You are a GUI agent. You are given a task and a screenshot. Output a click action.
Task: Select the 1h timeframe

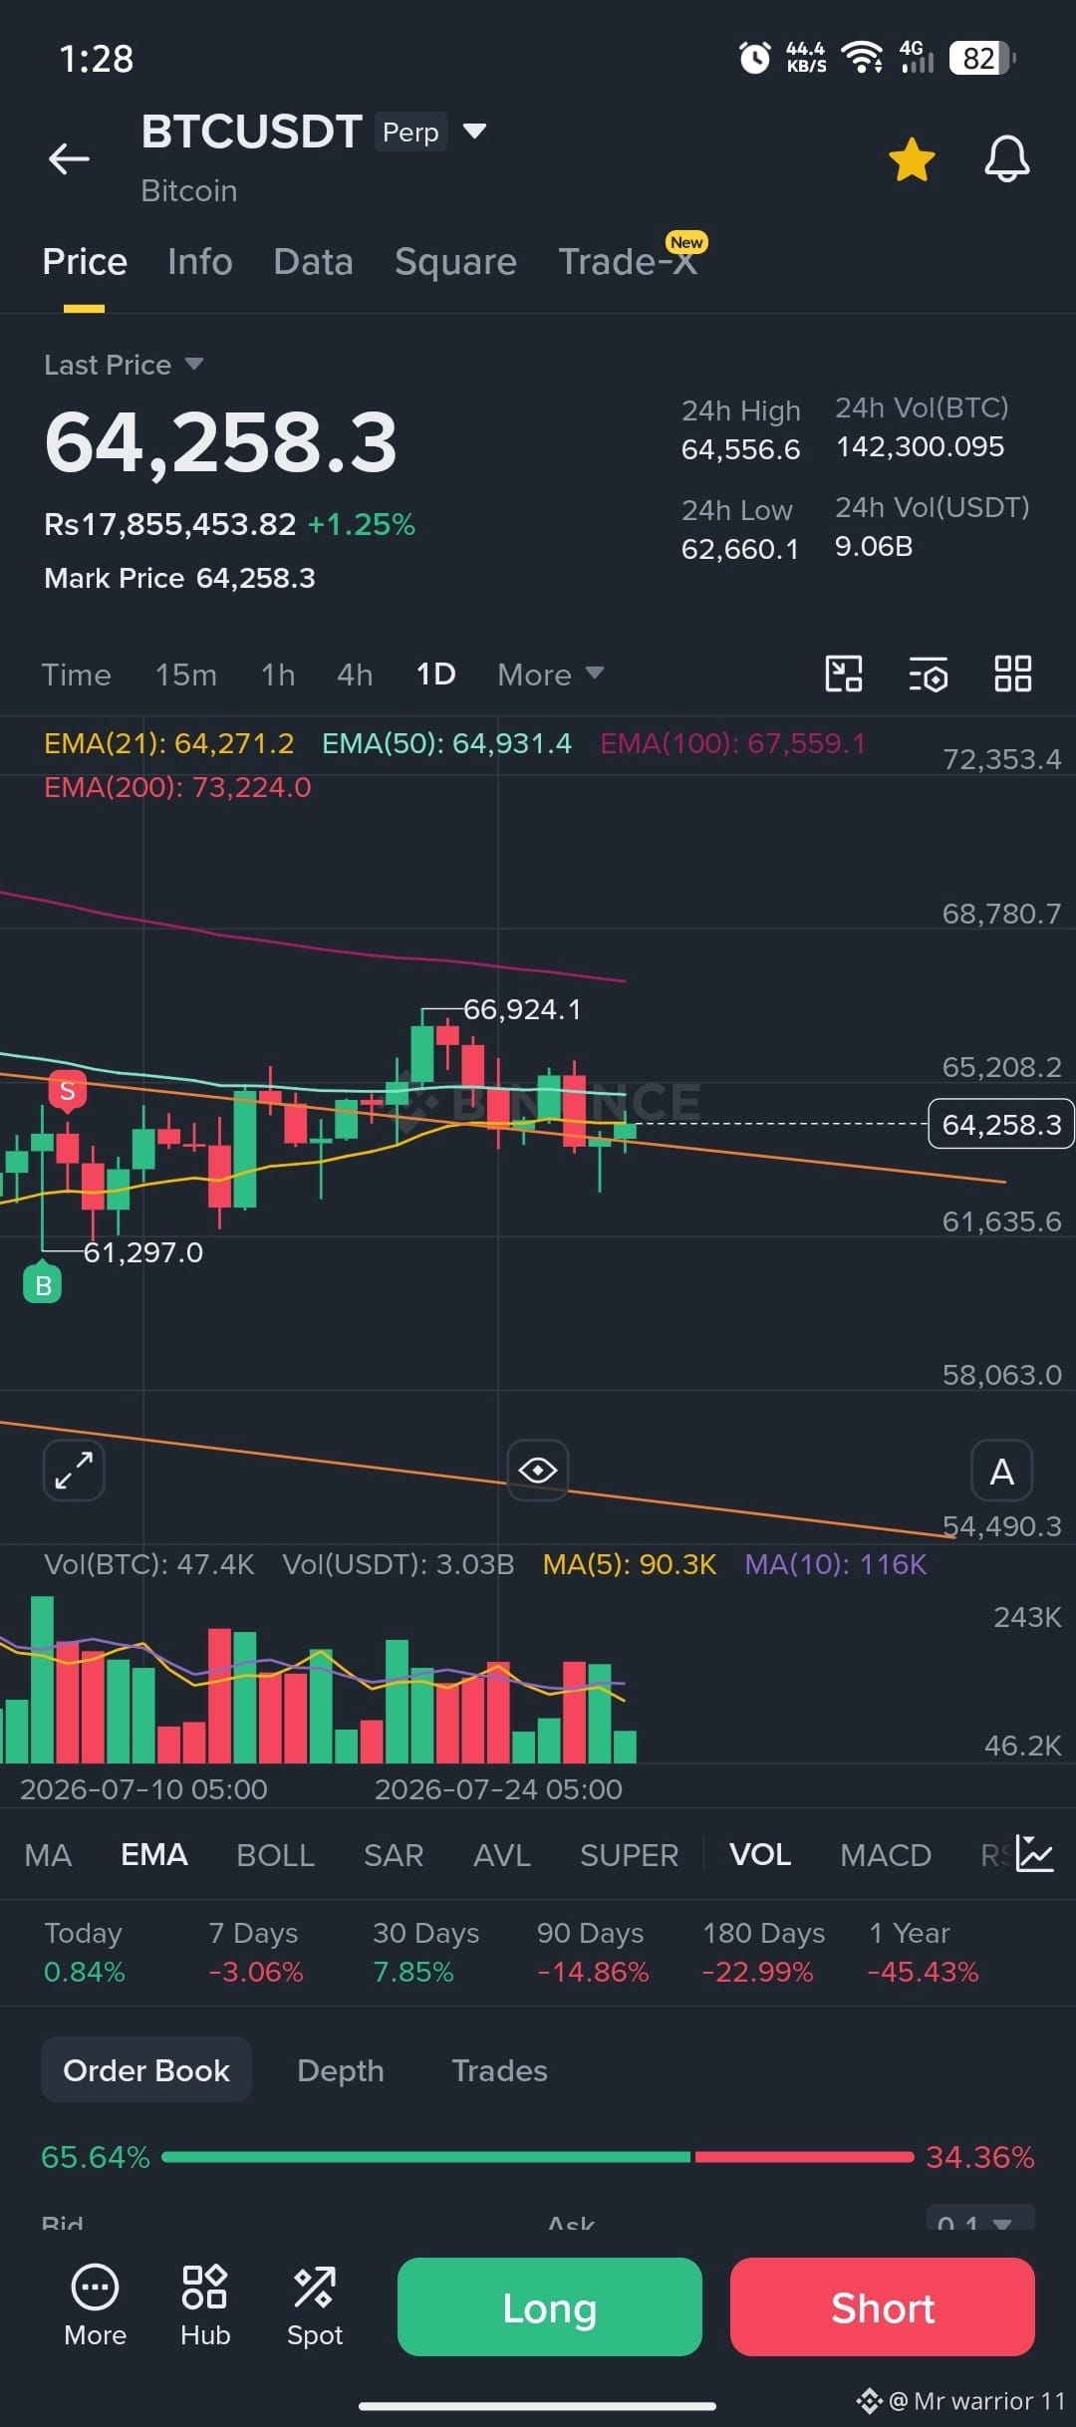(278, 674)
